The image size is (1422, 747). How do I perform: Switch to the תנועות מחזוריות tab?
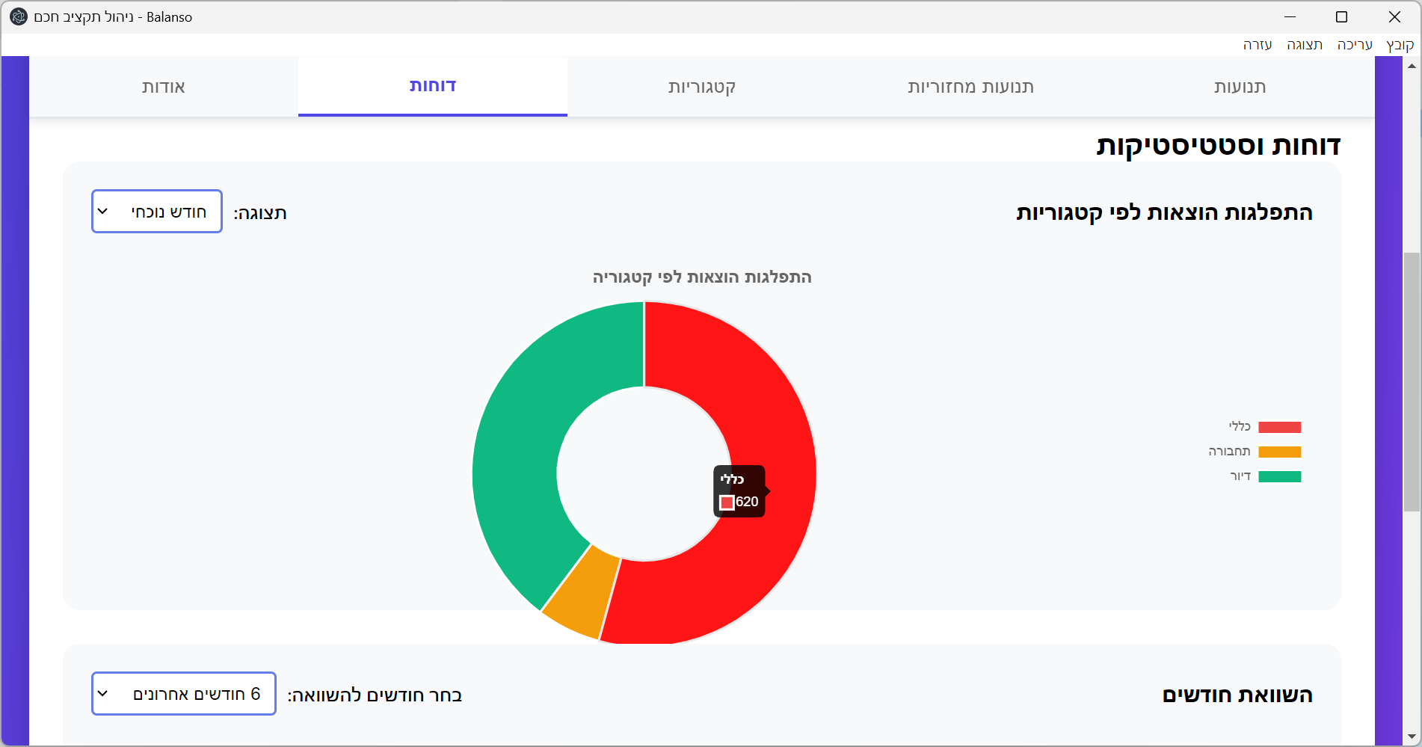tap(970, 87)
